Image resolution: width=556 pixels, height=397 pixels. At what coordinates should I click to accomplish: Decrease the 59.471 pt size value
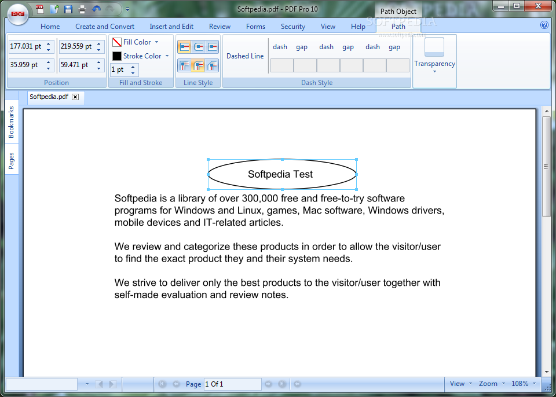[x=98, y=68]
